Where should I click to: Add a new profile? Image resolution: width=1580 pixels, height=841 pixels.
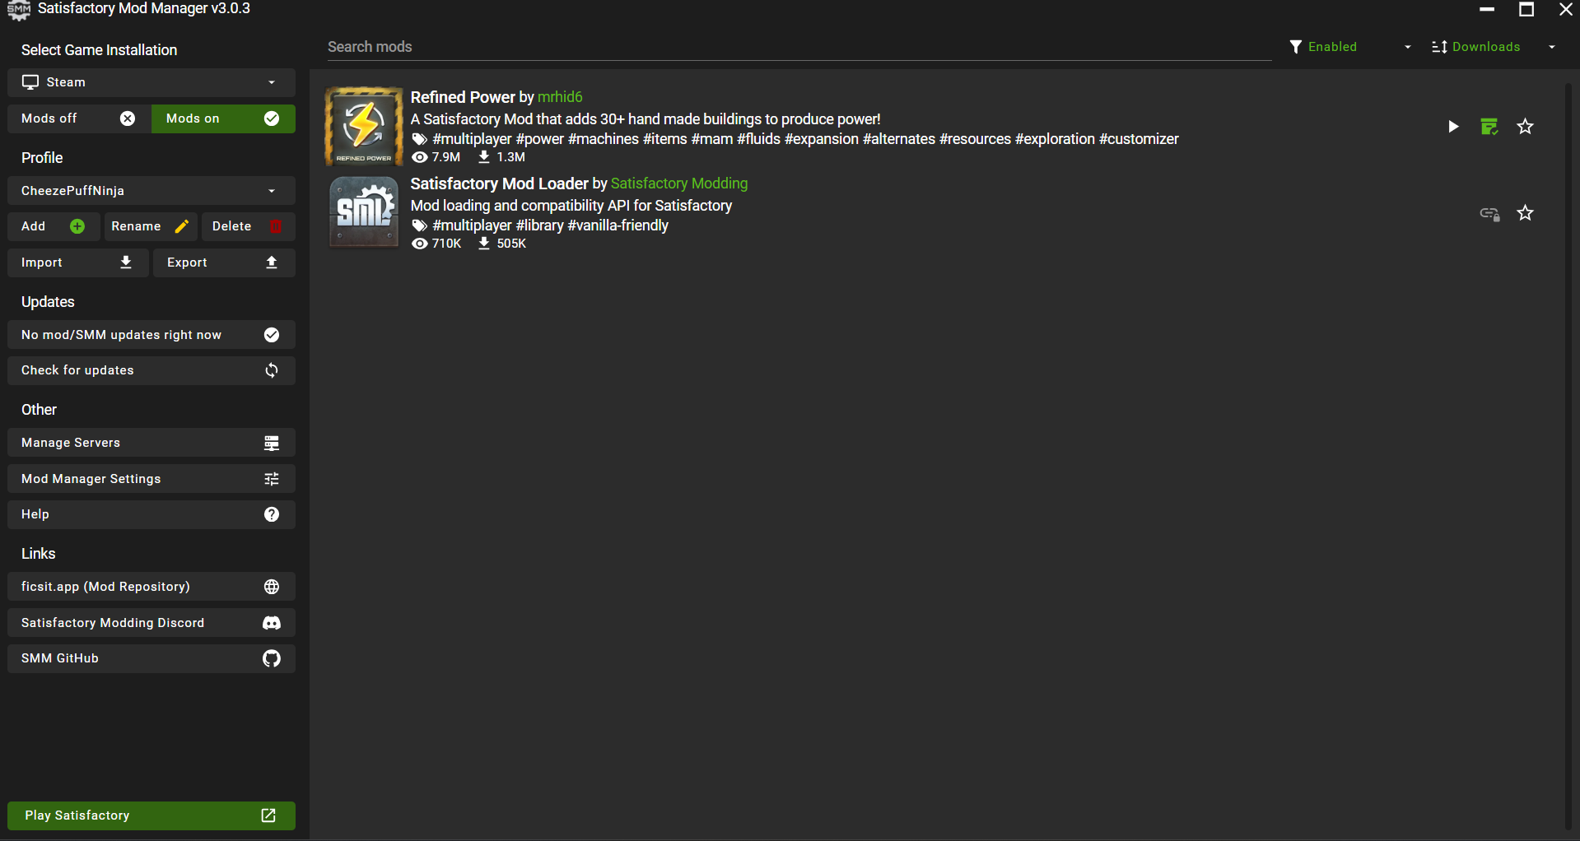[x=54, y=226]
